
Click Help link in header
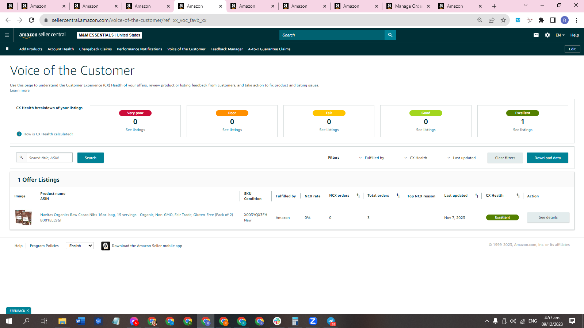tap(575, 35)
